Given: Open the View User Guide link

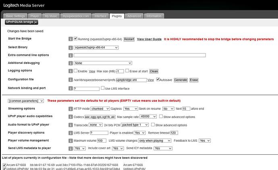Looking at the screenshot, I should pyautogui.click(x=149, y=39).
